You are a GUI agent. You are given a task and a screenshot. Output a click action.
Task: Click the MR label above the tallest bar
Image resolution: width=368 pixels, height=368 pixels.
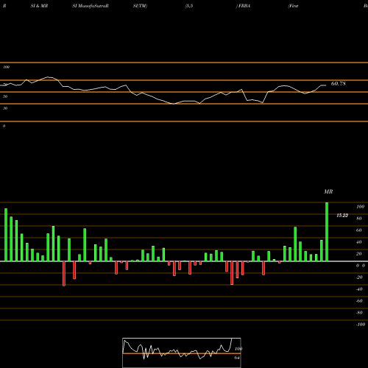(x=328, y=191)
